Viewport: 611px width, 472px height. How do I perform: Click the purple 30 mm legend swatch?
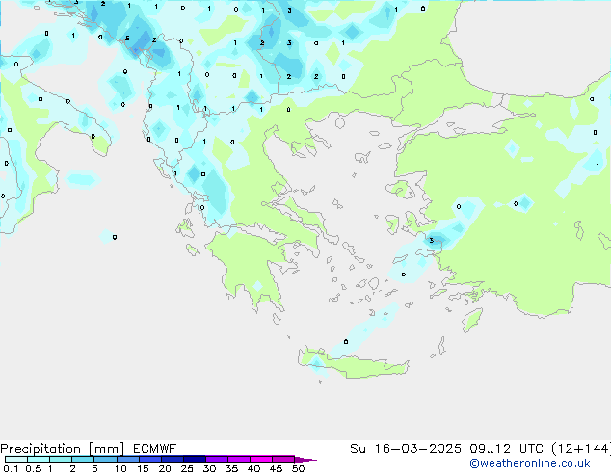pos(216,459)
